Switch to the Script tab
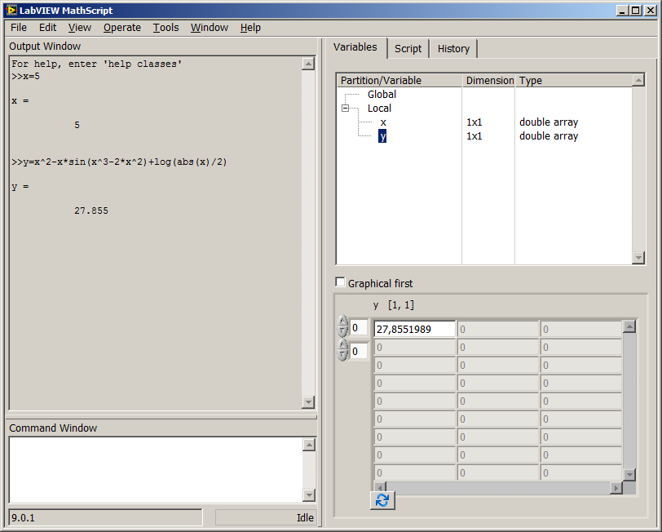 pos(408,49)
